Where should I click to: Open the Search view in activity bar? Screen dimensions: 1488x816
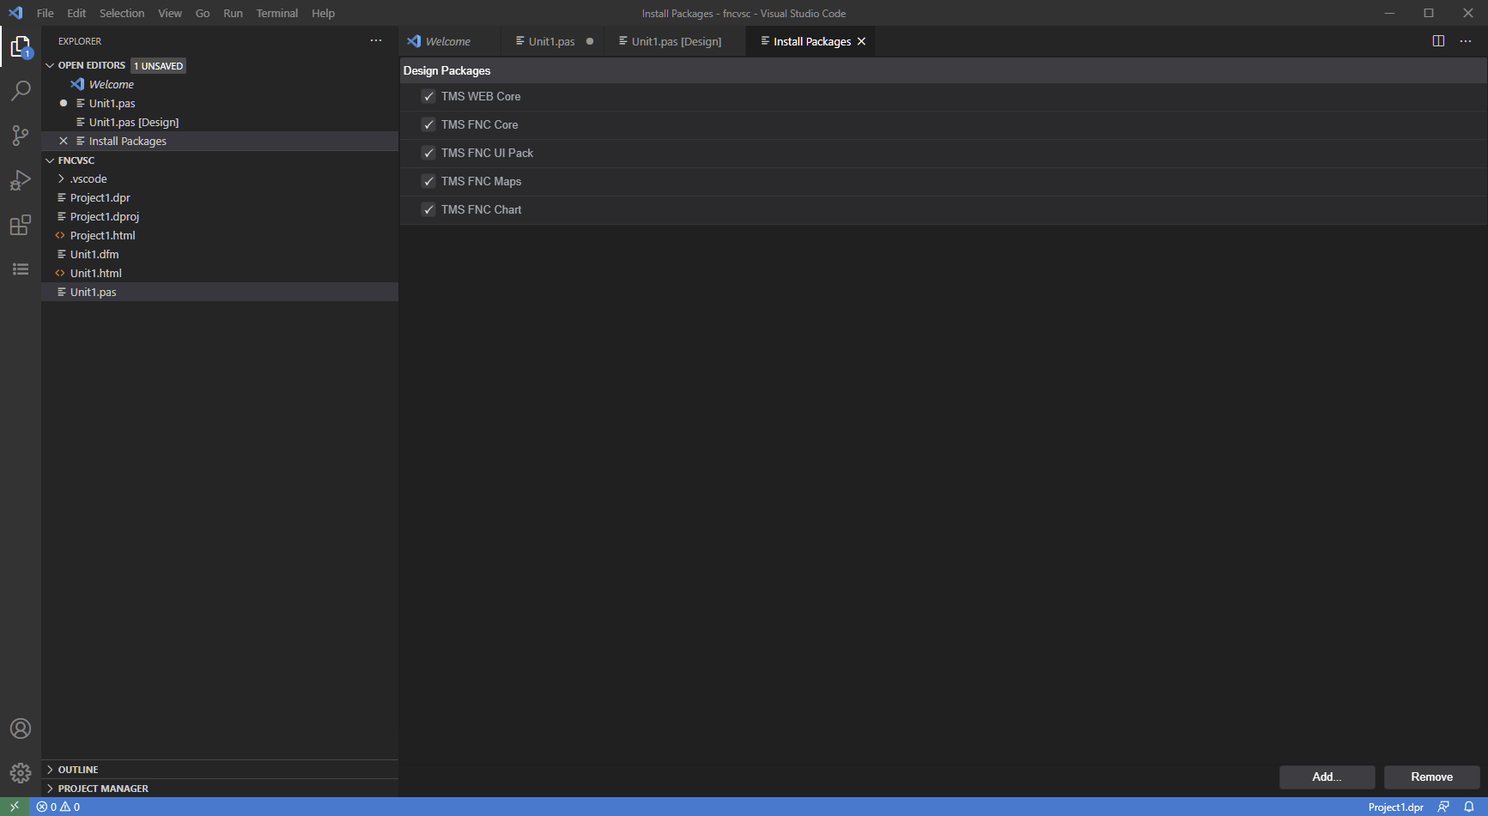[x=21, y=91]
